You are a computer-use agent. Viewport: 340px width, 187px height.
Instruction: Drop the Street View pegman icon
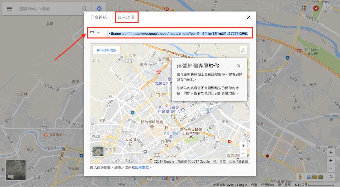click(300, 177)
